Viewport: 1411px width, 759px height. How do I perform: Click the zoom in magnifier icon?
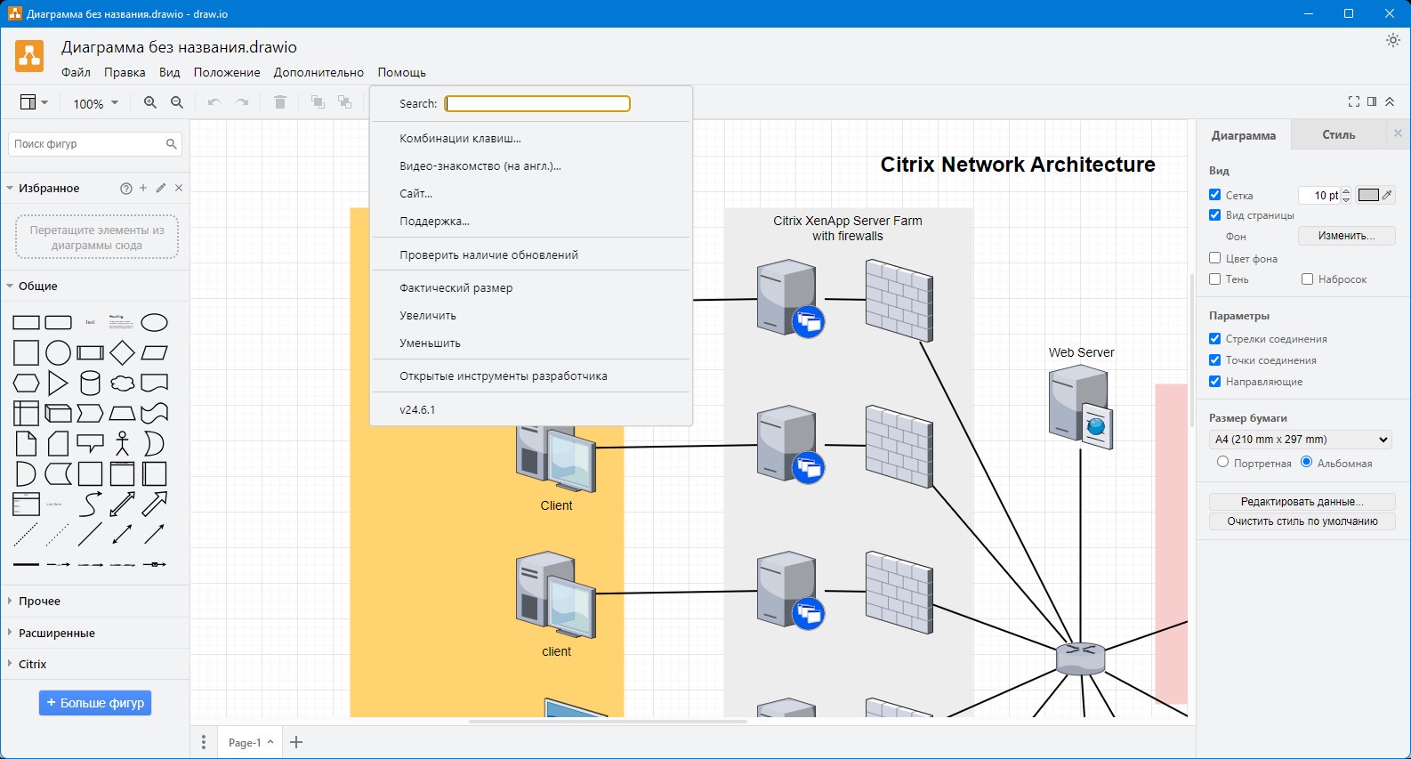150,103
